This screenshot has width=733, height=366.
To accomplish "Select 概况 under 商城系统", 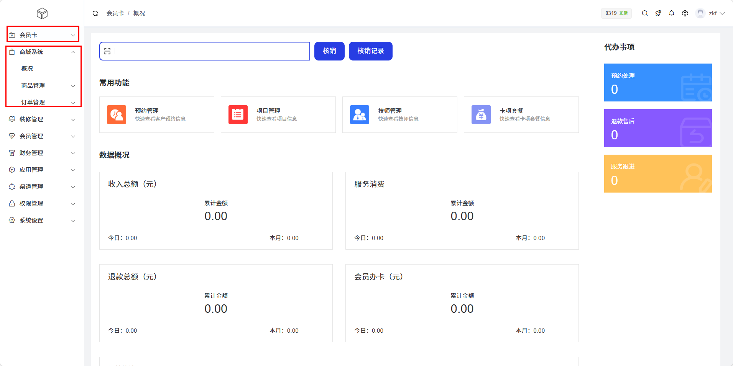I will (x=27, y=69).
